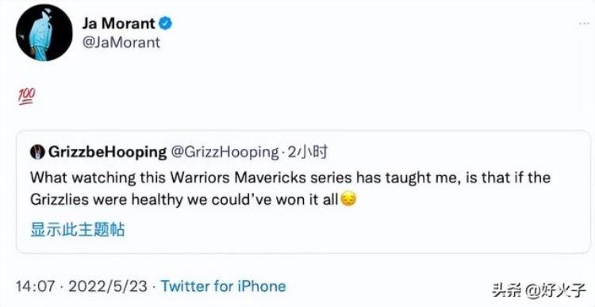Screen dimensions: 595x307
Task: Click the GrizzbeHooping display name
Action: pos(107,152)
